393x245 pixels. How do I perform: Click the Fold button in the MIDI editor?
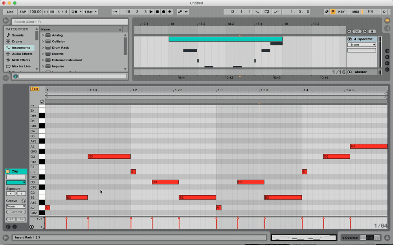click(35, 89)
